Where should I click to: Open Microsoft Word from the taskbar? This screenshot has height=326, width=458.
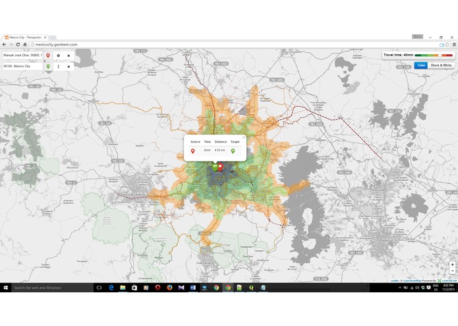193,288
